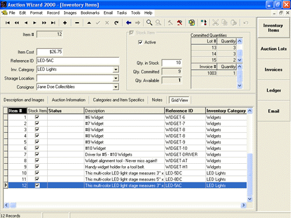Click the colored squares arrow toolbar icon
The width and height of the screenshot is (291, 218).
coord(204,23)
